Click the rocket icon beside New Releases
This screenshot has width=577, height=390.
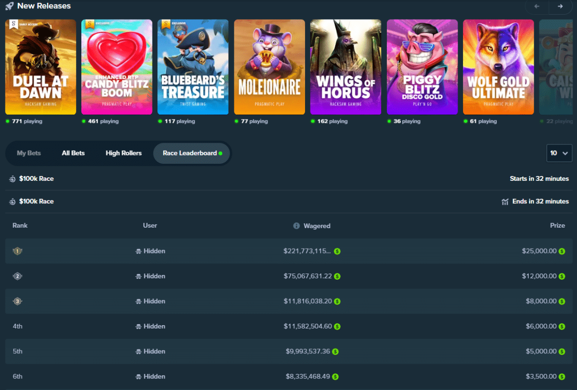(x=8, y=6)
